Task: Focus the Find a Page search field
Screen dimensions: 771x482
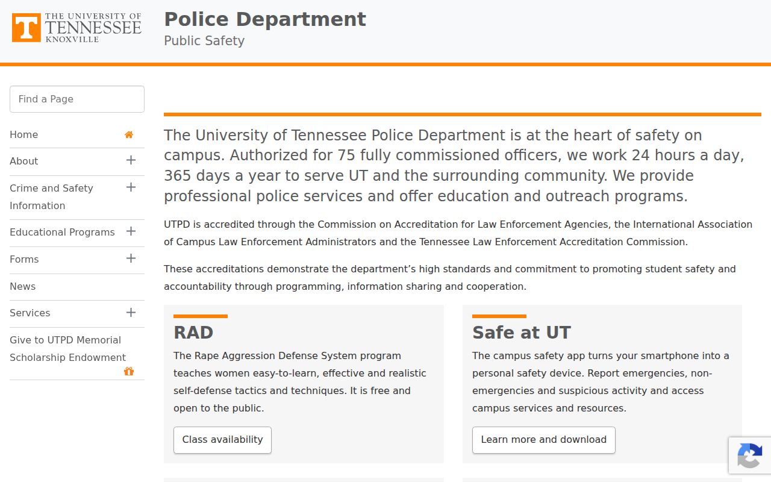Action: click(77, 99)
